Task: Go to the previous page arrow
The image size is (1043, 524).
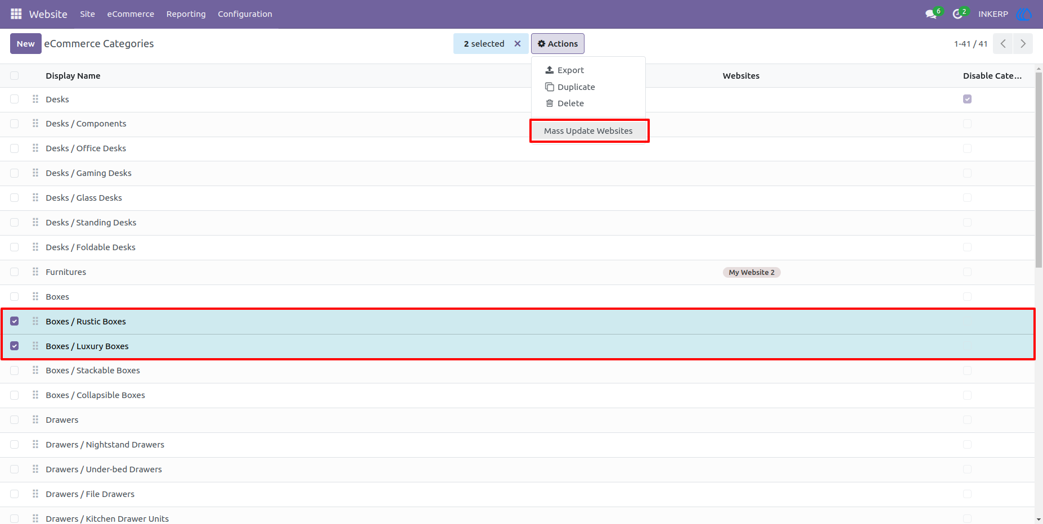Action: (x=1003, y=44)
